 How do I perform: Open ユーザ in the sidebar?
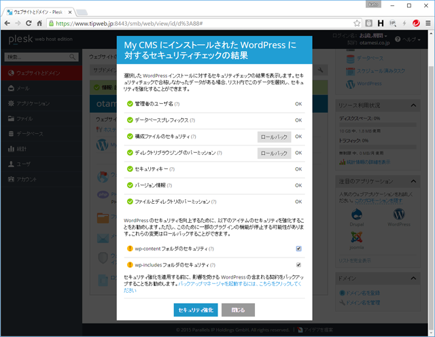[41, 164]
